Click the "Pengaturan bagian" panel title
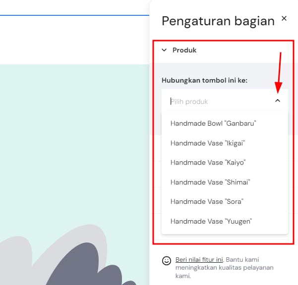298x285 pixels. [218, 21]
